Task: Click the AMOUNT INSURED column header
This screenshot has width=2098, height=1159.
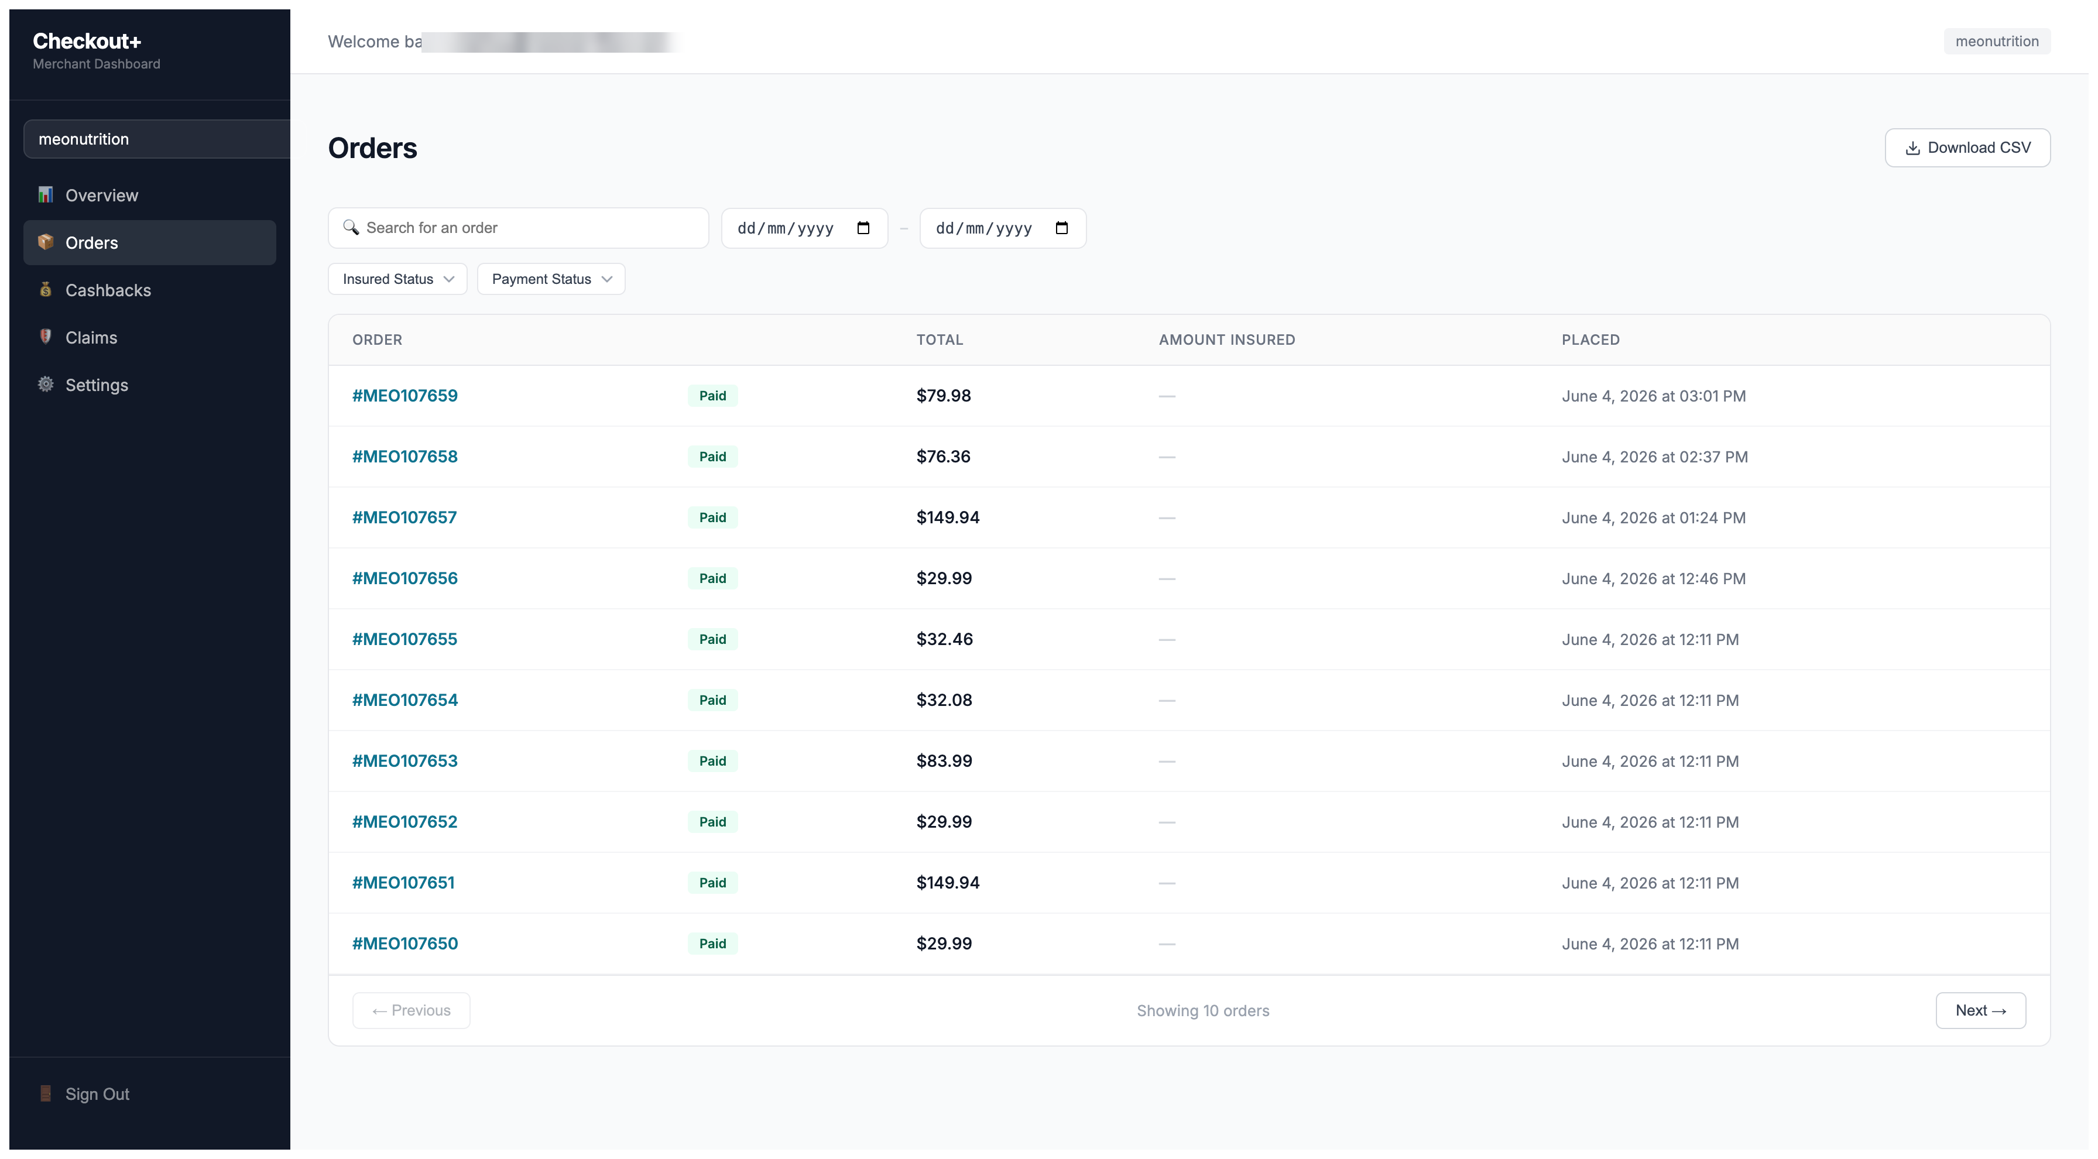Action: pos(1226,340)
